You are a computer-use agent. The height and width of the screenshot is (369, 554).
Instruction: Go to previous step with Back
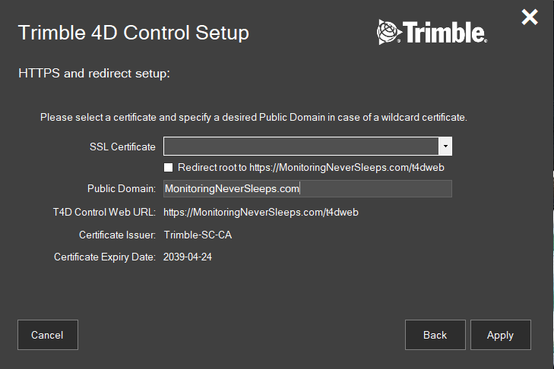coord(435,335)
